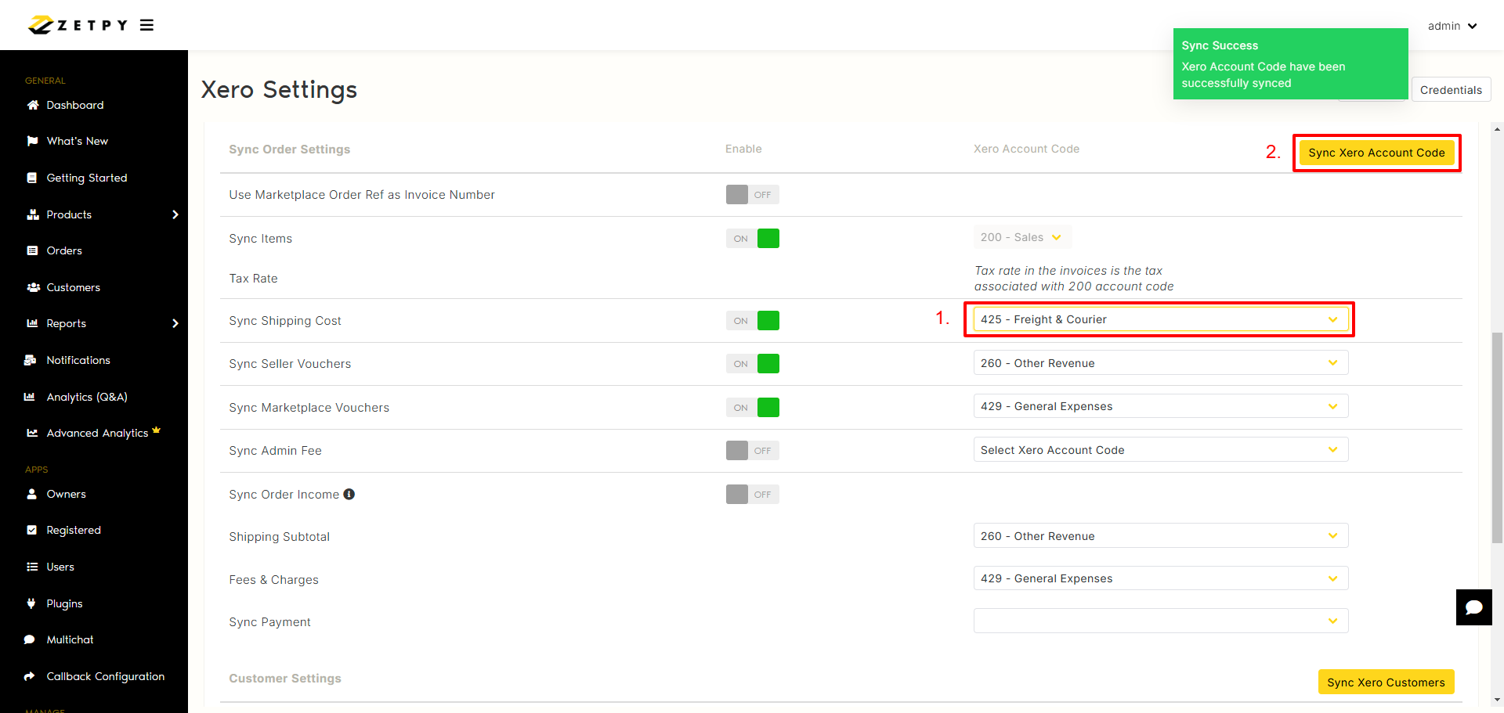Click the Sync Success notification
The height and width of the screenshot is (713, 1504).
(x=1290, y=64)
